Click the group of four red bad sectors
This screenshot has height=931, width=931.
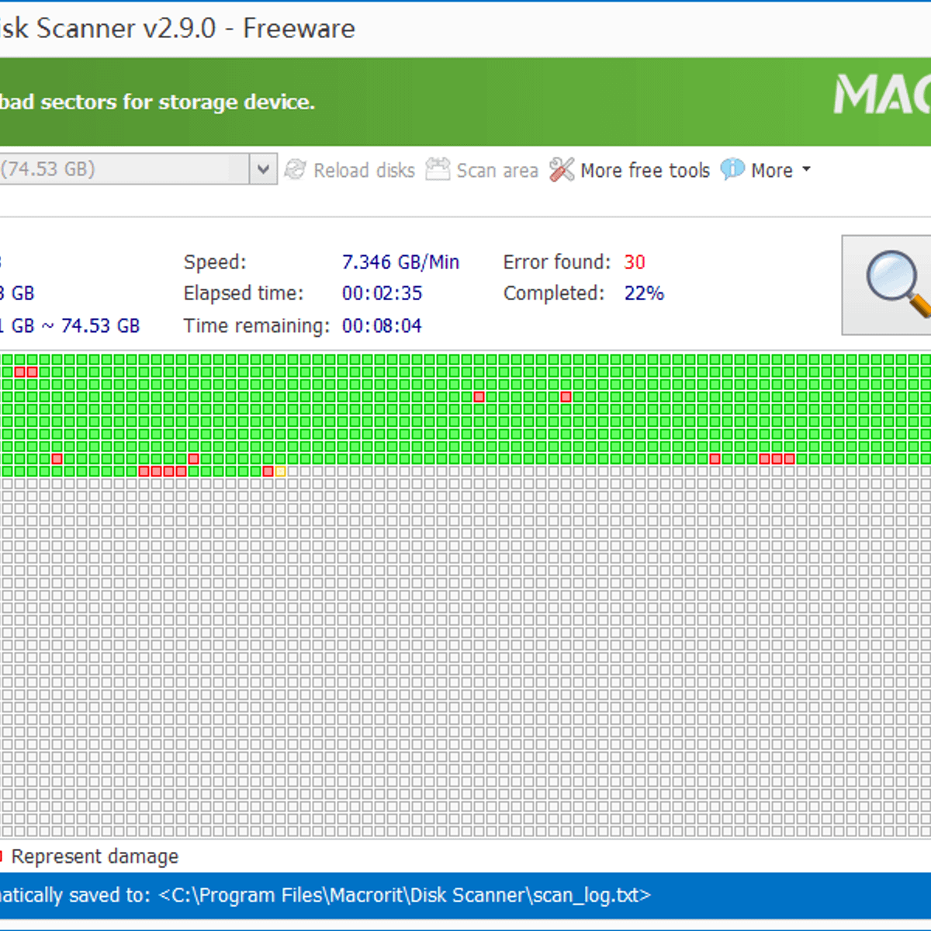162,471
